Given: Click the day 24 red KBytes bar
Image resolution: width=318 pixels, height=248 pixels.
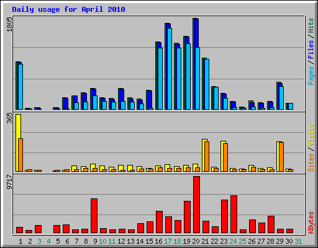Looking at the screenshot, I should click(x=234, y=215).
